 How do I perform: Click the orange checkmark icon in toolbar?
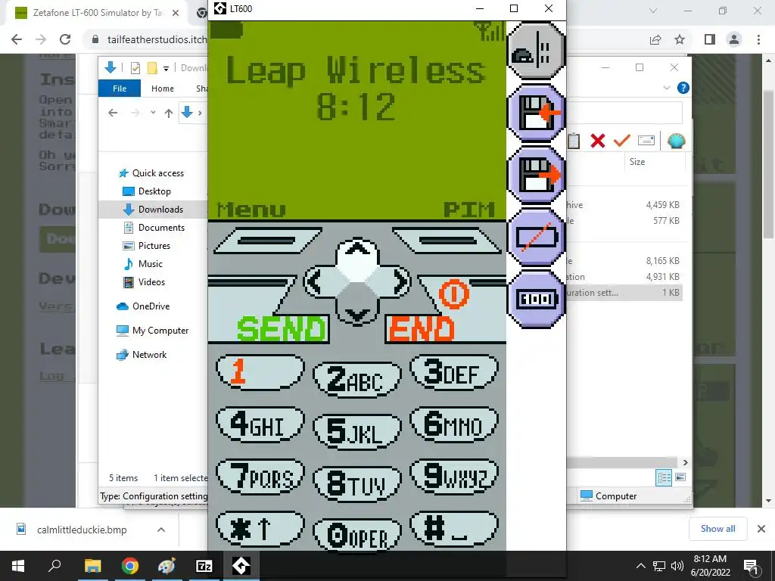622,141
